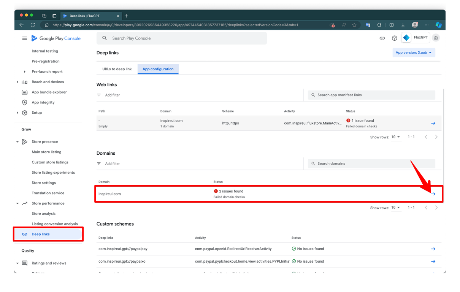The width and height of the screenshot is (460, 292).
Task: Click the browser address bar URL
Action: [175, 25]
